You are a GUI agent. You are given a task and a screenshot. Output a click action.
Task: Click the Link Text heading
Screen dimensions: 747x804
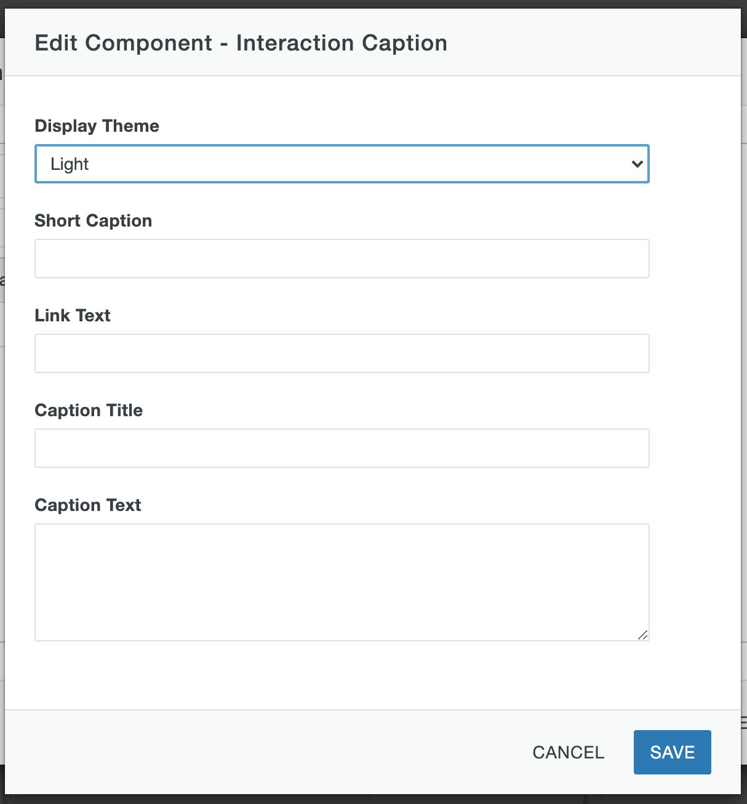click(73, 315)
